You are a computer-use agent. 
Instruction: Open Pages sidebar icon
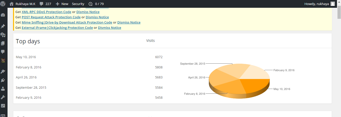3,43
